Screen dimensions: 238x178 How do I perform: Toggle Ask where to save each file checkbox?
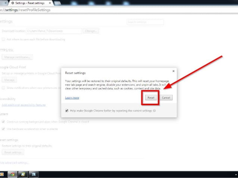3,39
